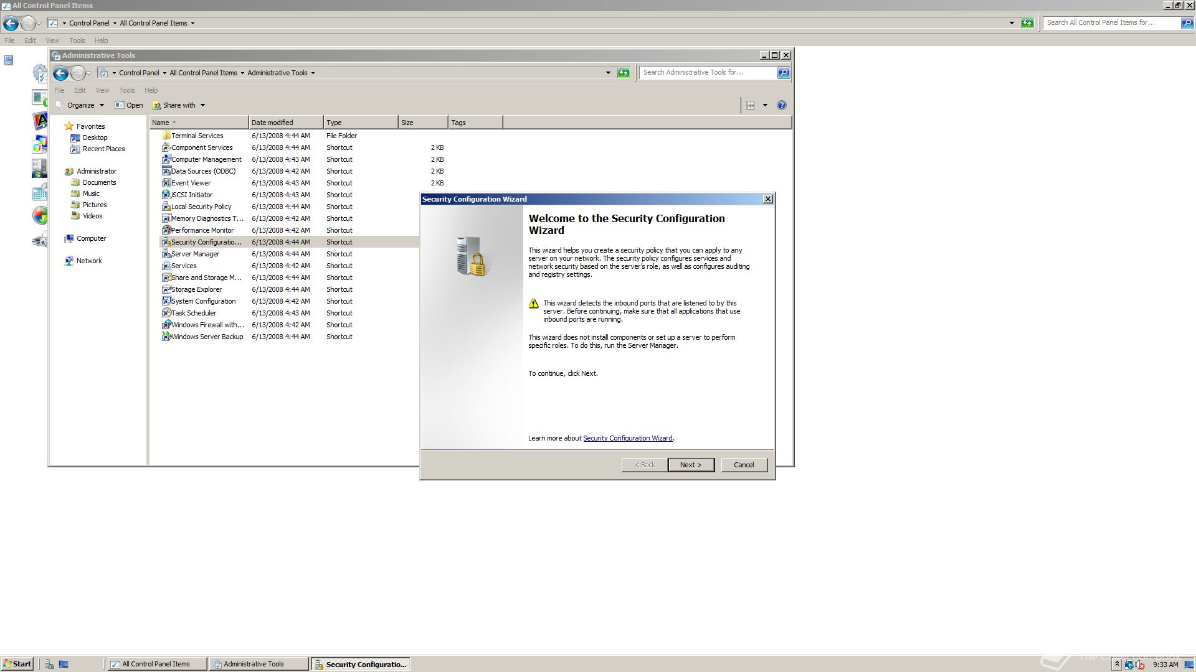1196x672 pixels.
Task: Open Administrative Tools help icon
Action: point(782,105)
